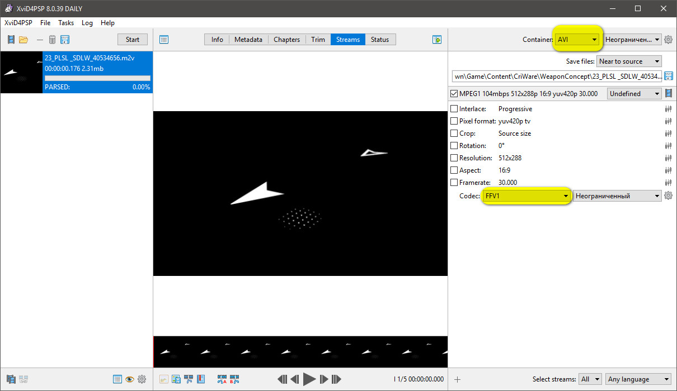Open the Codec FFV1 dropdown
This screenshot has height=391, width=677.
526,196
